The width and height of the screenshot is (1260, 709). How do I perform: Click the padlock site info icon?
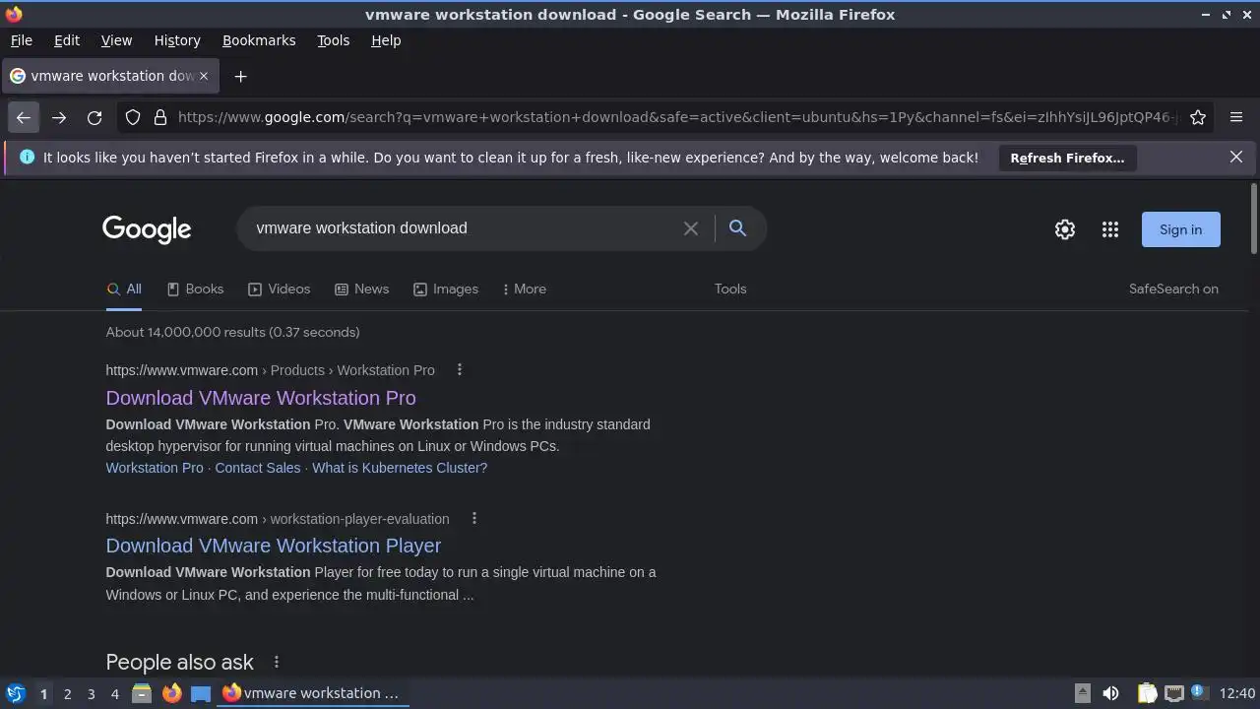(x=160, y=117)
